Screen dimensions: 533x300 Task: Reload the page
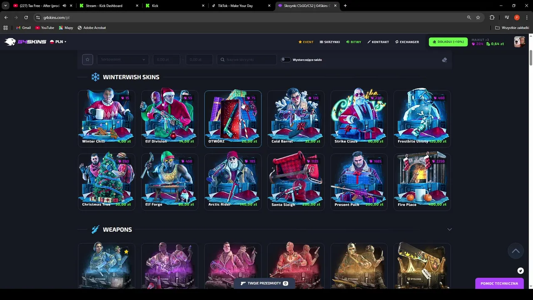coord(26,17)
